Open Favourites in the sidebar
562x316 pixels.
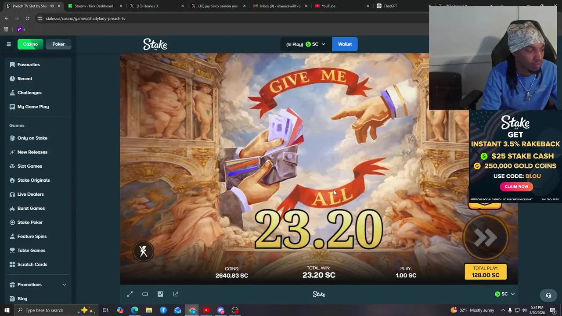[x=29, y=65]
